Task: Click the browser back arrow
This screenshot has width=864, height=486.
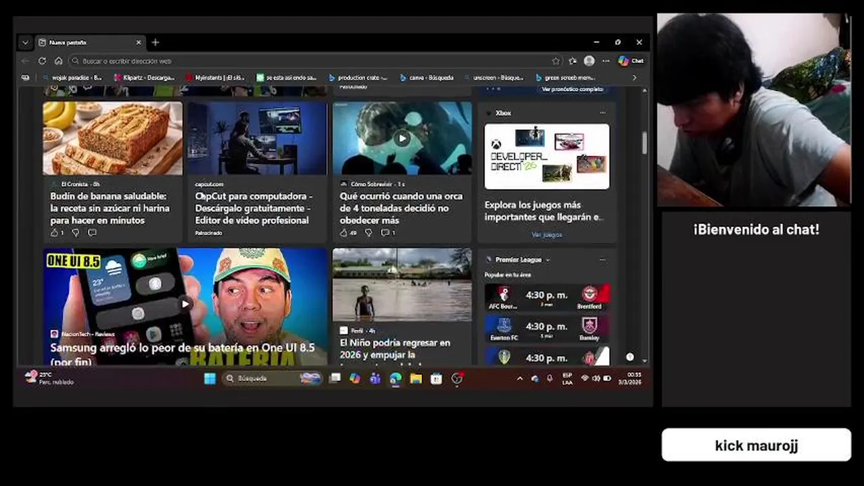Action: (x=25, y=61)
